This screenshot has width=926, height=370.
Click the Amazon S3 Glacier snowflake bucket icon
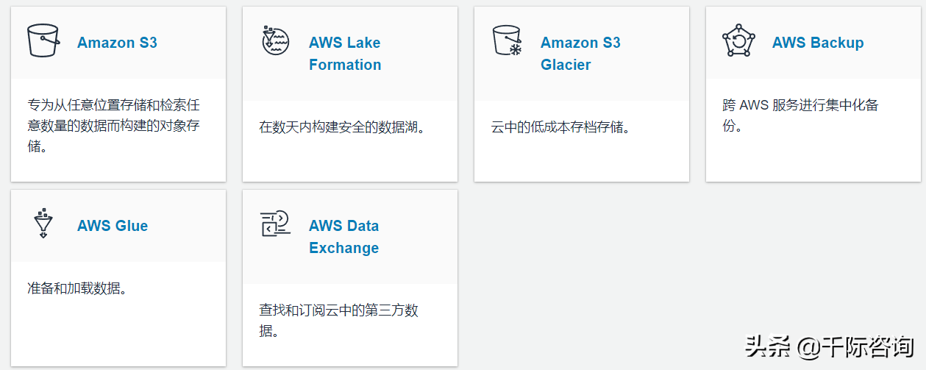coord(507,40)
